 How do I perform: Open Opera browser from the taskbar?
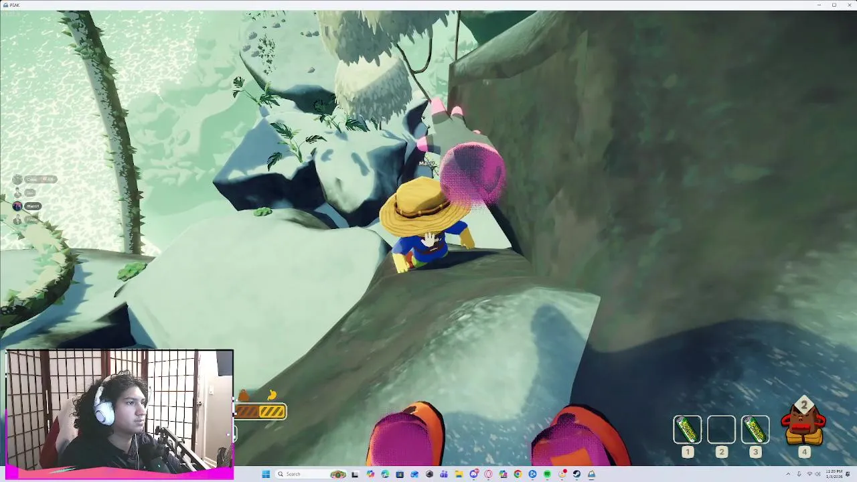click(488, 474)
